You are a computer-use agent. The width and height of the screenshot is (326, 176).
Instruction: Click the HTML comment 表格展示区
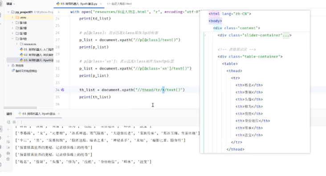tap(236, 50)
